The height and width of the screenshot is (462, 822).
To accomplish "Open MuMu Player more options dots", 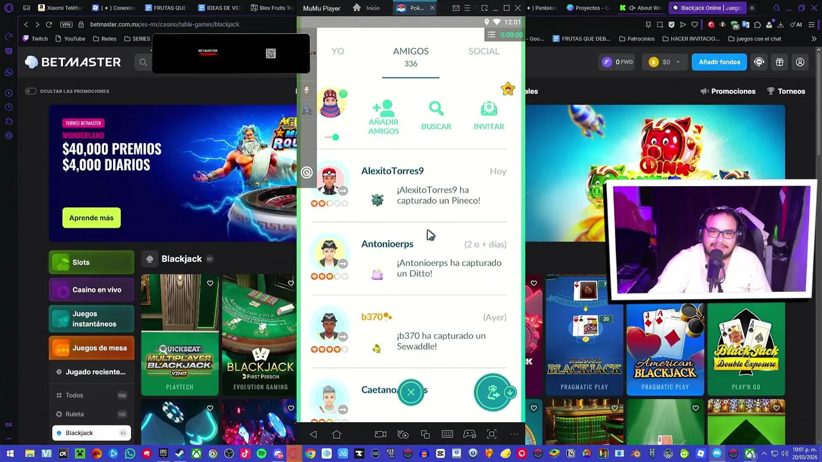I will click(514, 434).
